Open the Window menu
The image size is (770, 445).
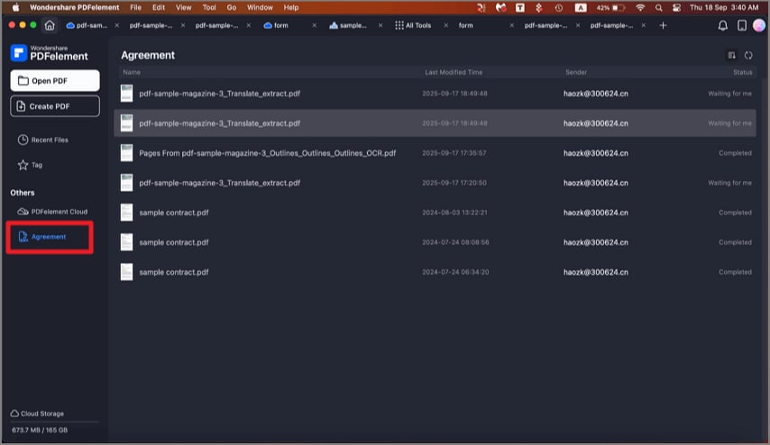(260, 7)
